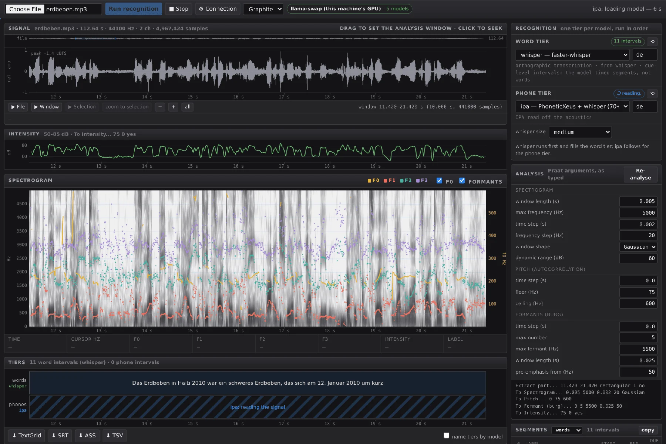Click the 'To Spectrogram...' command line
The image size is (666, 444).
coord(580,392)
